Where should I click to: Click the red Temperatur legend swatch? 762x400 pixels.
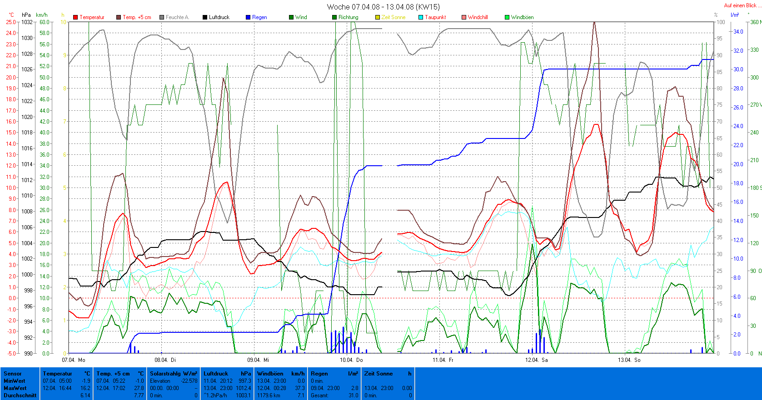(x=75, y=17)
